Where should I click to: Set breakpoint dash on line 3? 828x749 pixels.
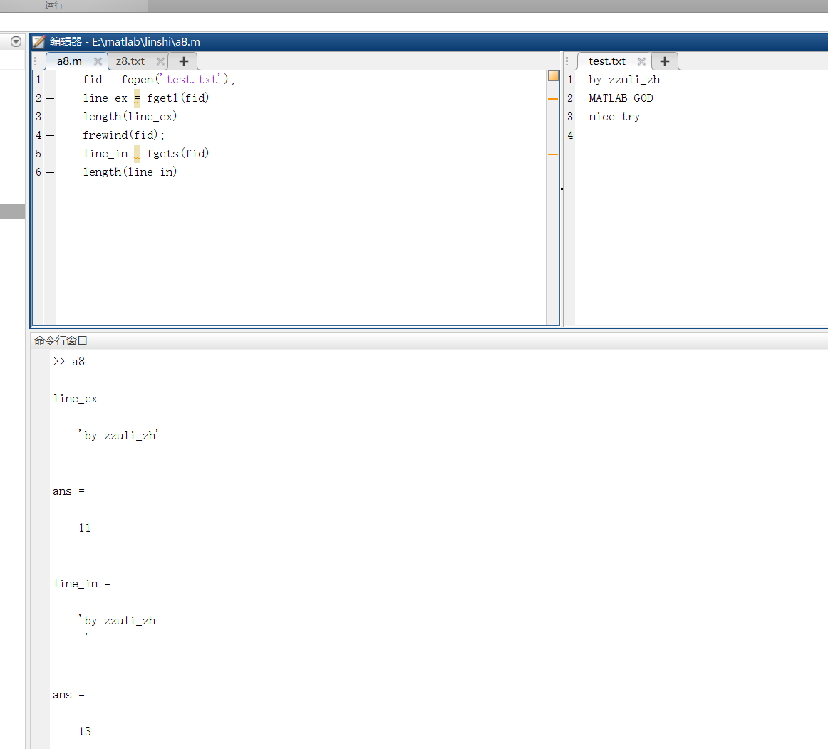pos(50,117)
